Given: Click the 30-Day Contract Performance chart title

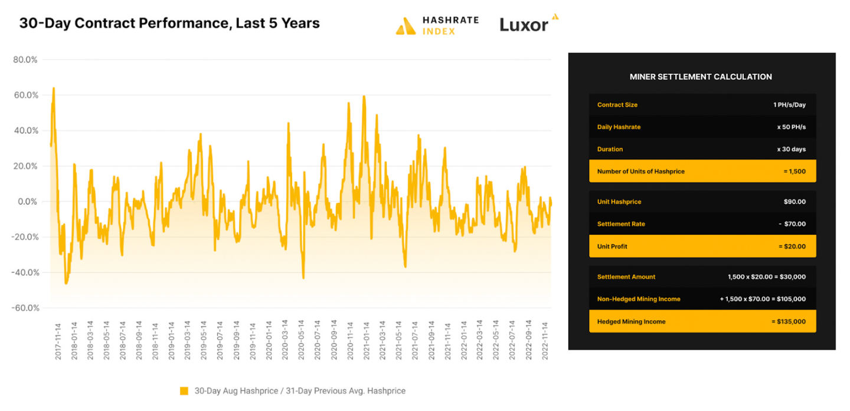Looking at the screenshot, I should point(169,23).
